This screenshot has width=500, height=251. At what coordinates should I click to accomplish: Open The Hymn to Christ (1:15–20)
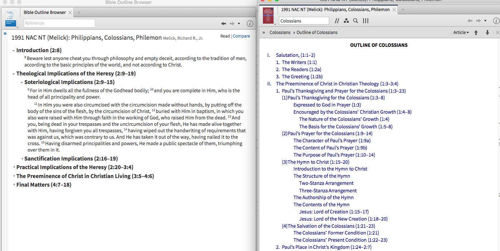tap(318, 162)
